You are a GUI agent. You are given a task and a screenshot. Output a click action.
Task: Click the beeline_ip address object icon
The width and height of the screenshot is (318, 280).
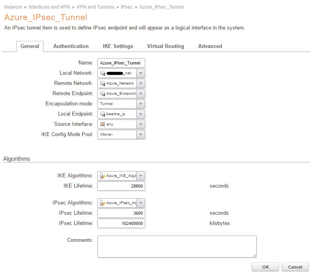(x=102, y=114)
